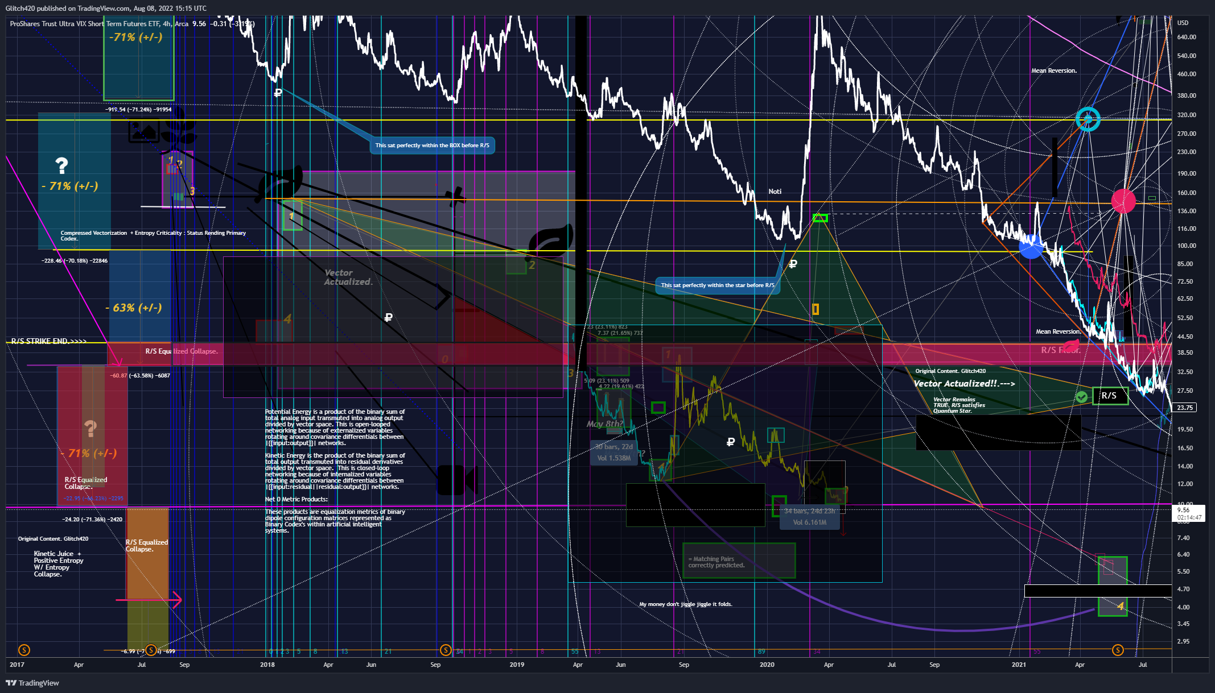Click the 2018 label on the time axis

pos(267,665)
